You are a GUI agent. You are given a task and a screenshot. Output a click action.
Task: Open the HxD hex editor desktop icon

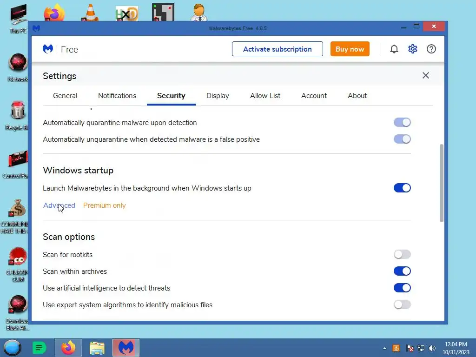pyautogui.click(x=127, y=13)
